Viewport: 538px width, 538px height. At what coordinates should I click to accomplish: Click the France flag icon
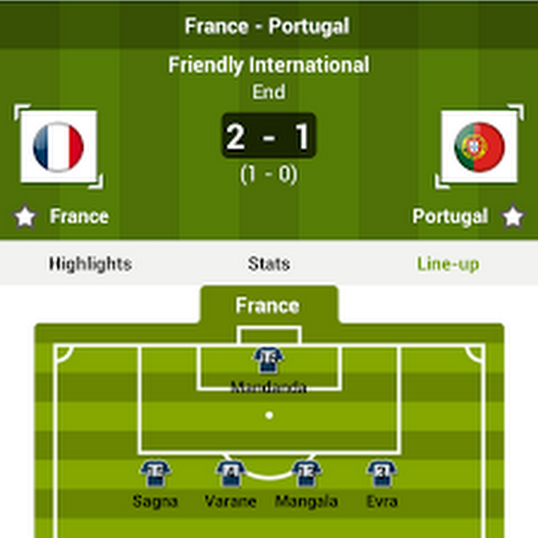click(59, 146)
